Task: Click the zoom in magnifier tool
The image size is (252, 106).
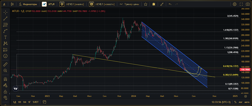Action: 5,71
